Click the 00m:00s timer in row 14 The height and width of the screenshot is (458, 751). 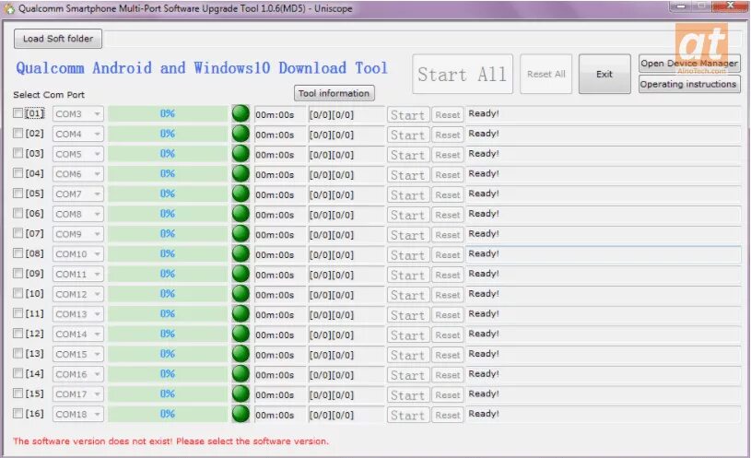click(280, 375)
